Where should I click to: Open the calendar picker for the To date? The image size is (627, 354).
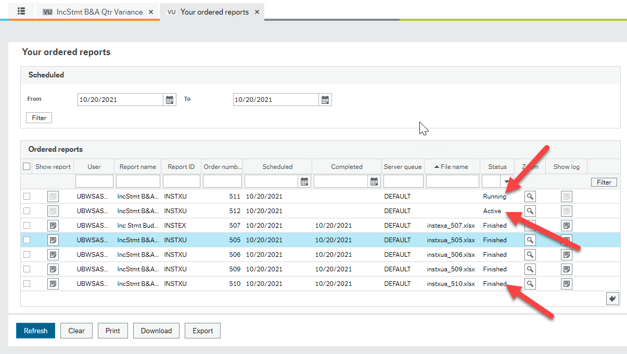coord(325,99)
